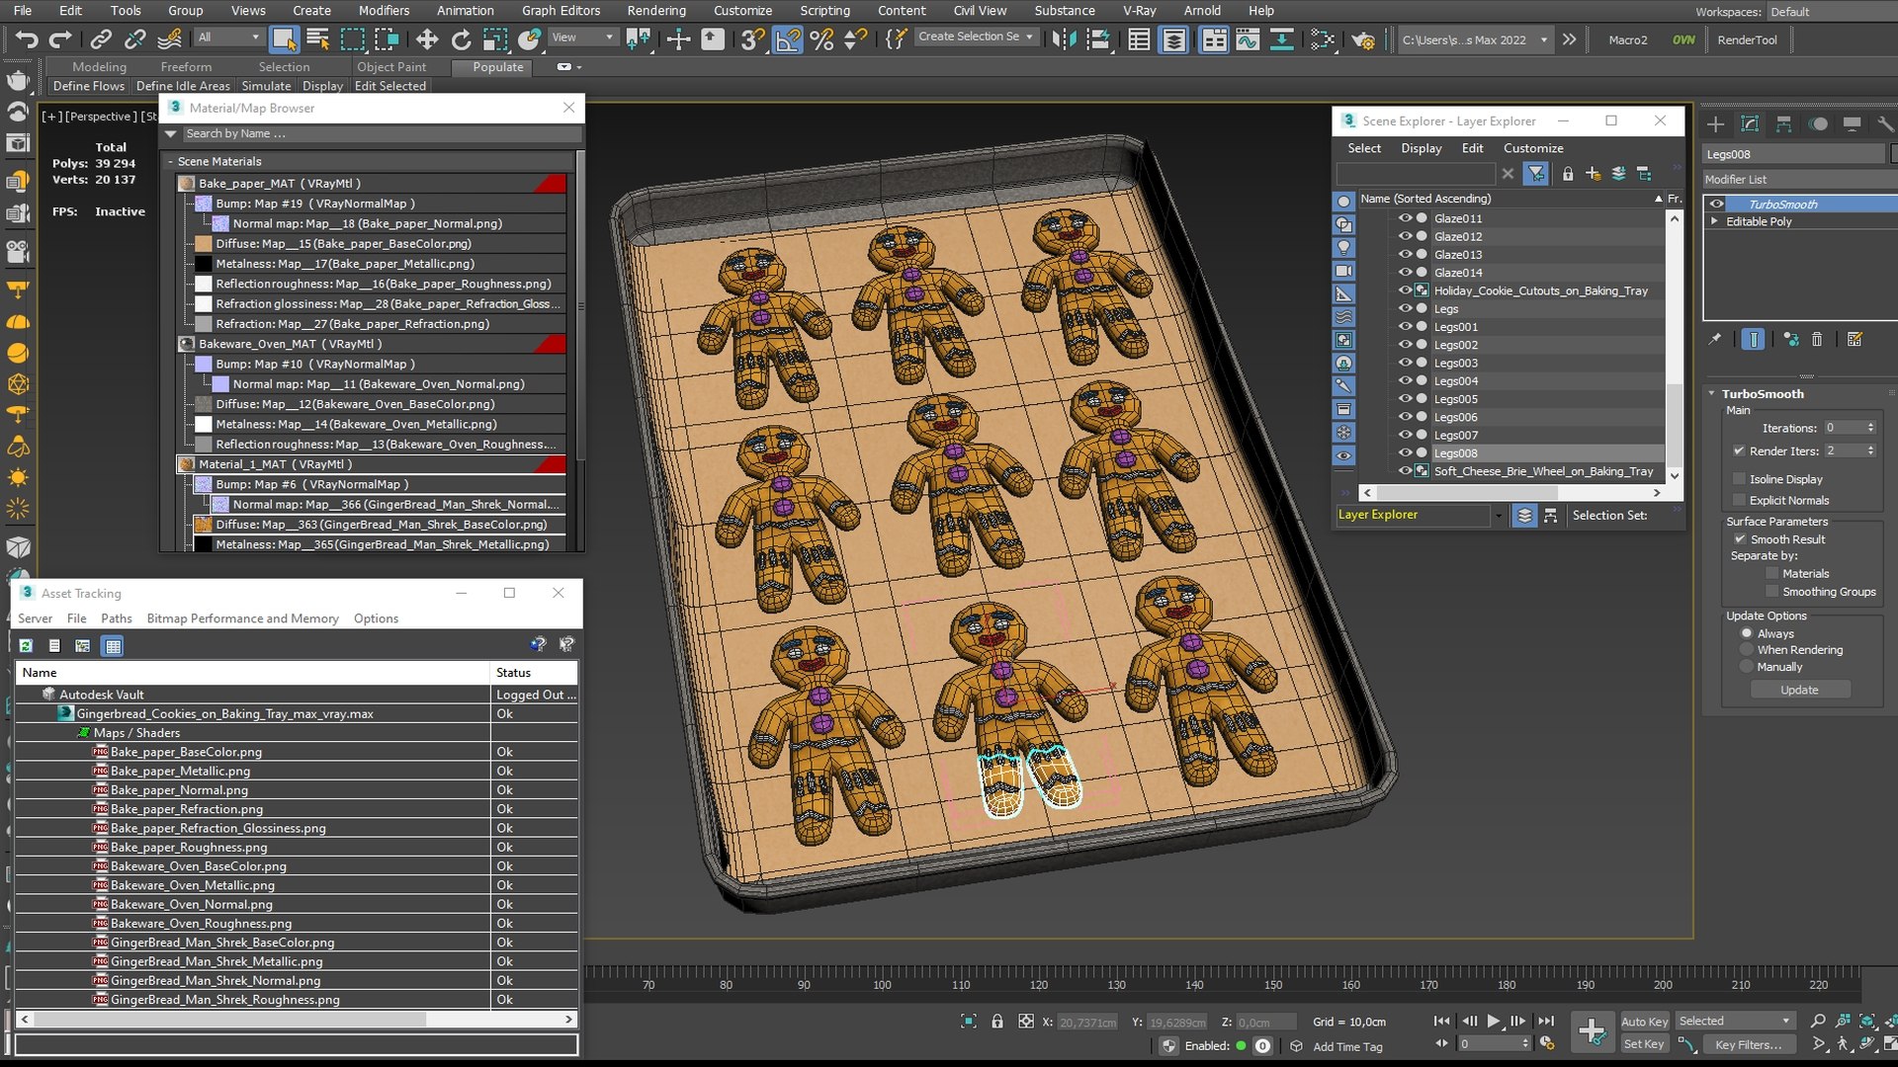Hide the Legs008 layer item eye
1898x1067 pixels.
[1404, 452]
